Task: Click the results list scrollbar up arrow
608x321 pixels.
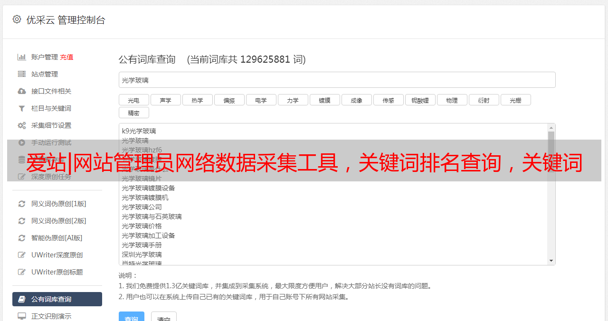Action: 551,128
